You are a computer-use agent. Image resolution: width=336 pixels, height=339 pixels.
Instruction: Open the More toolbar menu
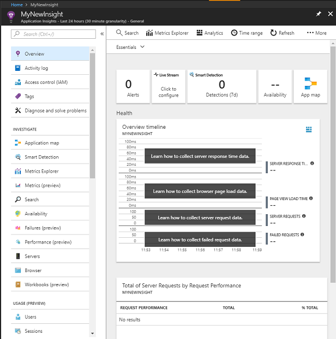coord(317,33)
